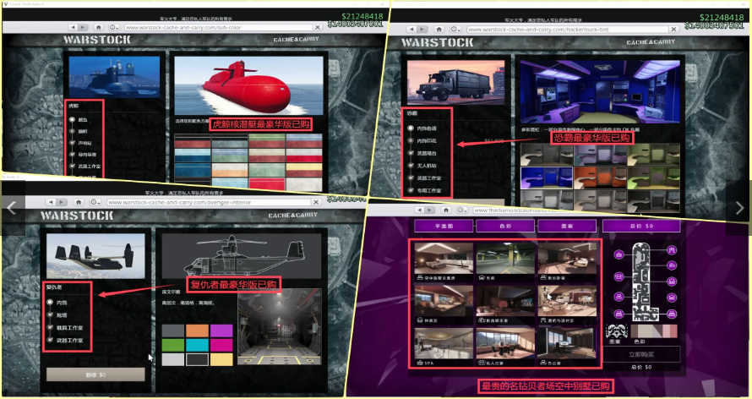This screenshot has height=399, width=752.
Task: Select green interior color swatch for Avenger
Action: click(x=173, y=345)
